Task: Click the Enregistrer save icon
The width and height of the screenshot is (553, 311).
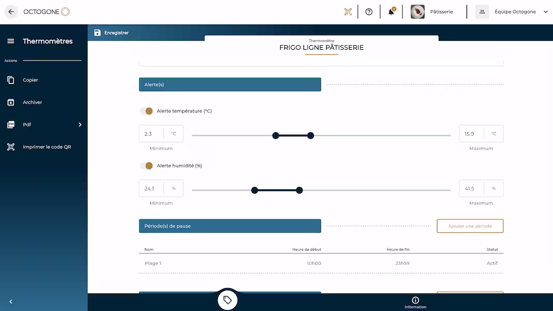Action: (x=97, y=33)
